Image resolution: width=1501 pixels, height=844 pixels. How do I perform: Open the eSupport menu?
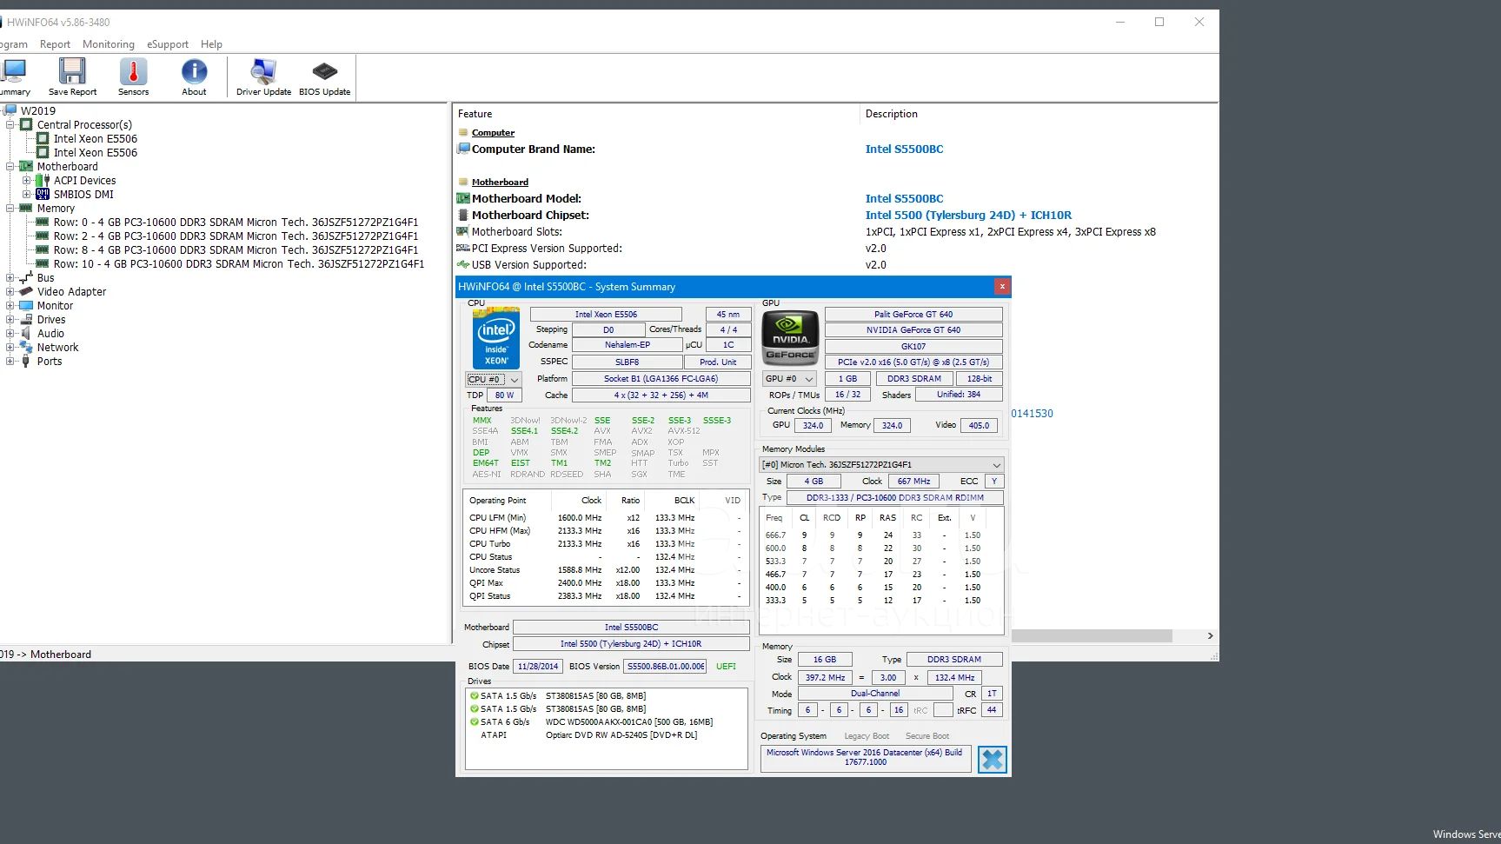coord(168,44)
